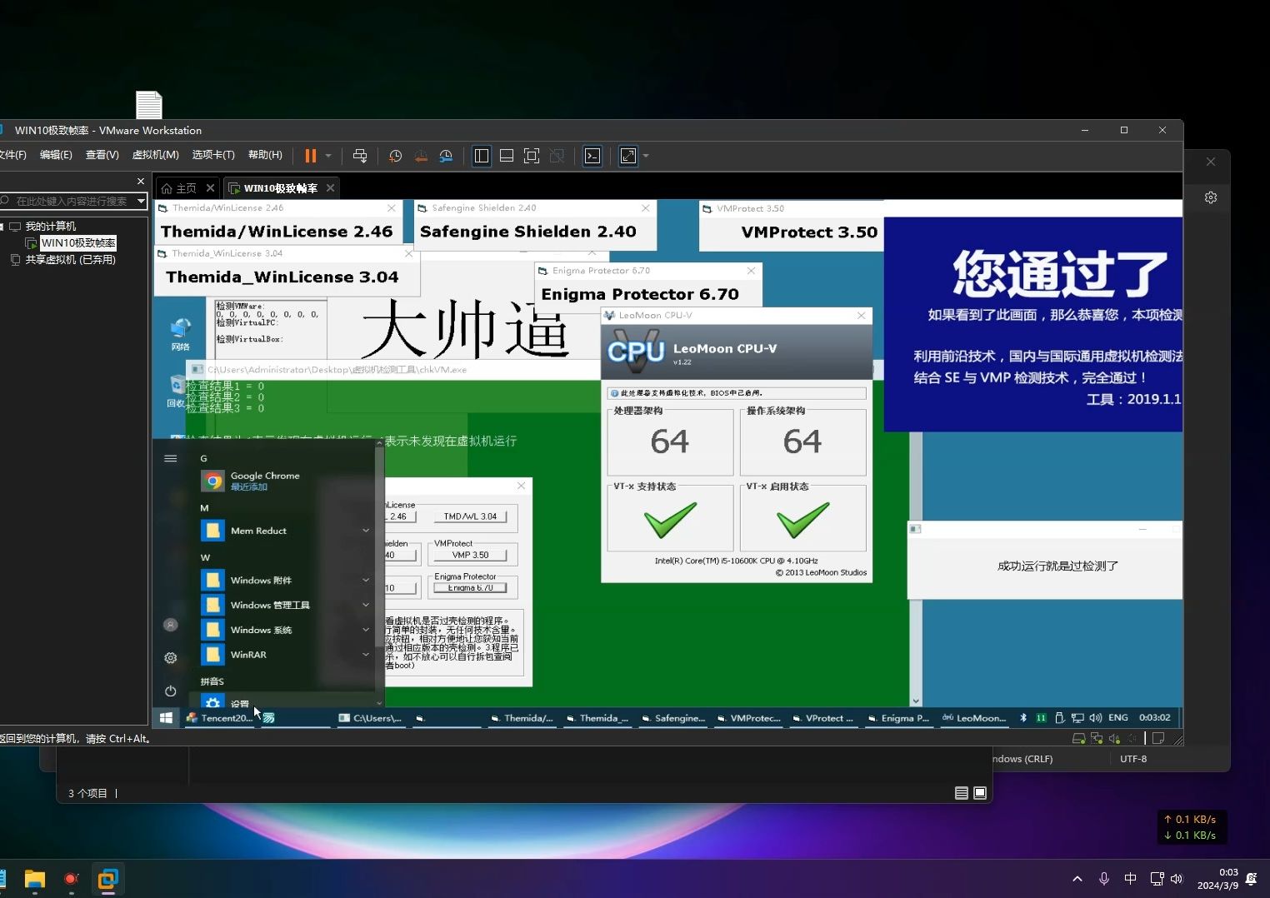
Task: Close the VMware library panel
Action: coord(140,181)
